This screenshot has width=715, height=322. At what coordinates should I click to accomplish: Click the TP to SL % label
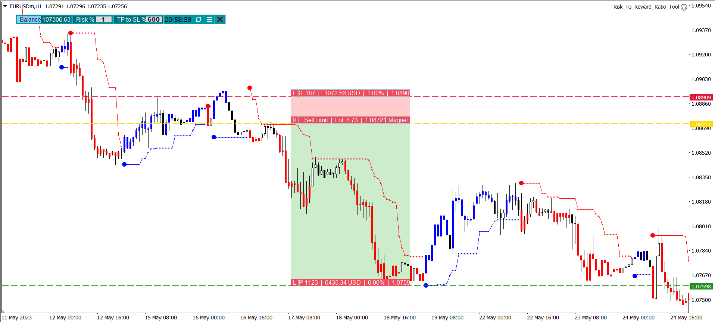pos(131,19)
